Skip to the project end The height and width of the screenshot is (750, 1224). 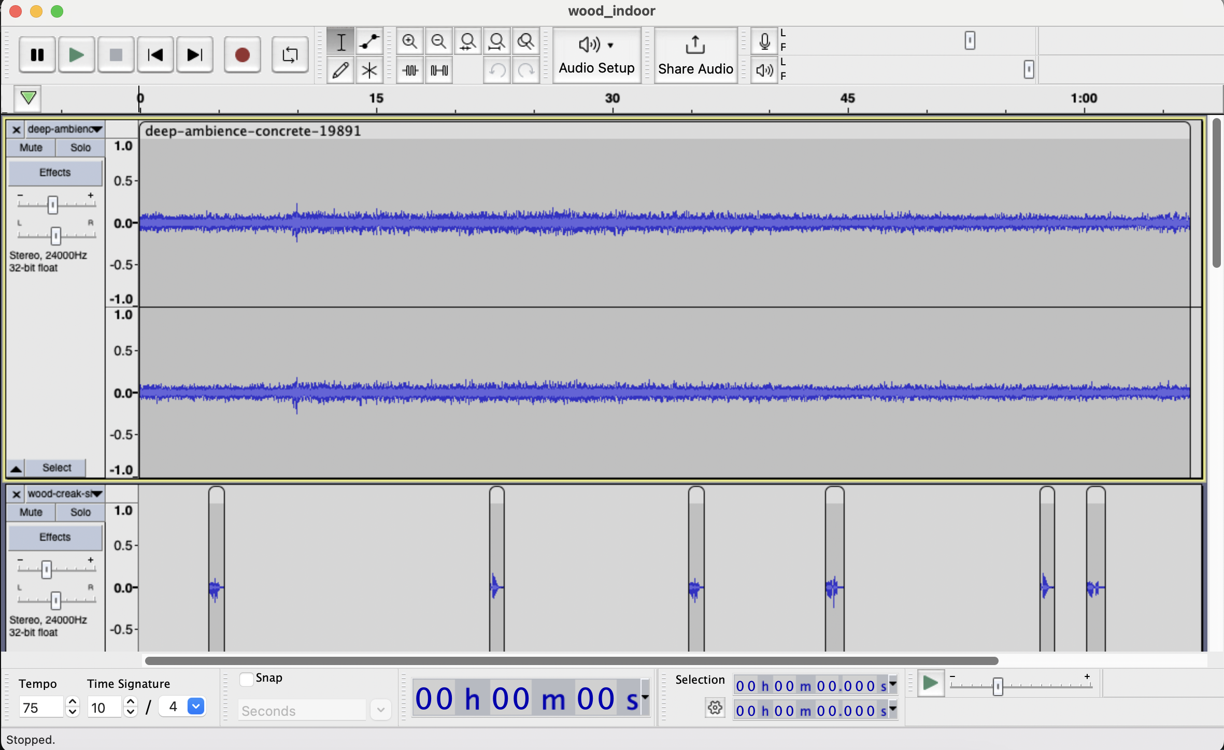point(194,55)
